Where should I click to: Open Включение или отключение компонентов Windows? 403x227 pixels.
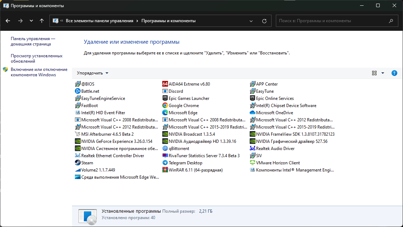click(x=39, y=72)
